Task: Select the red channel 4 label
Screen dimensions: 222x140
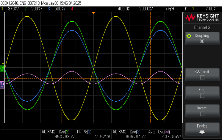Action: (x=72, y=9)
